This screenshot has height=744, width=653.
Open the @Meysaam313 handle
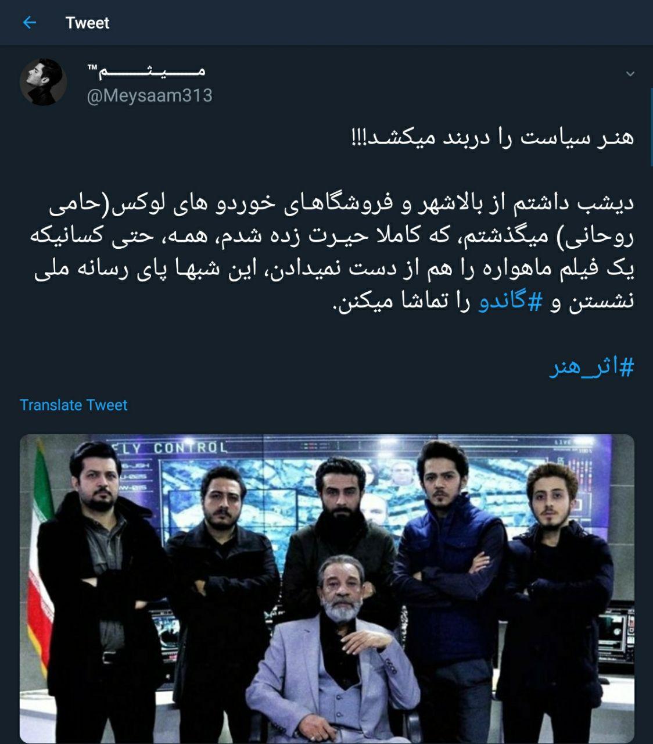[149, 95]
